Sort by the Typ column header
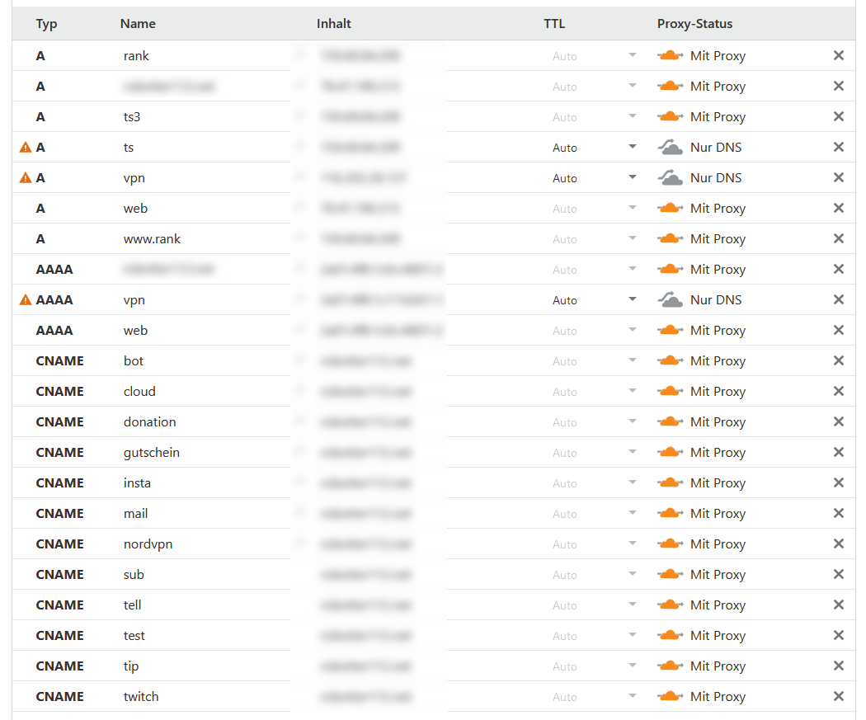866x720 pixels. click(46, 24)
